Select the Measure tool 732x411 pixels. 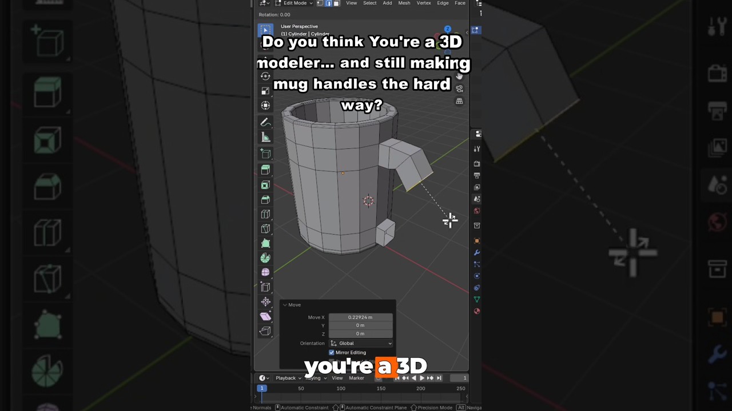[265, 138]
